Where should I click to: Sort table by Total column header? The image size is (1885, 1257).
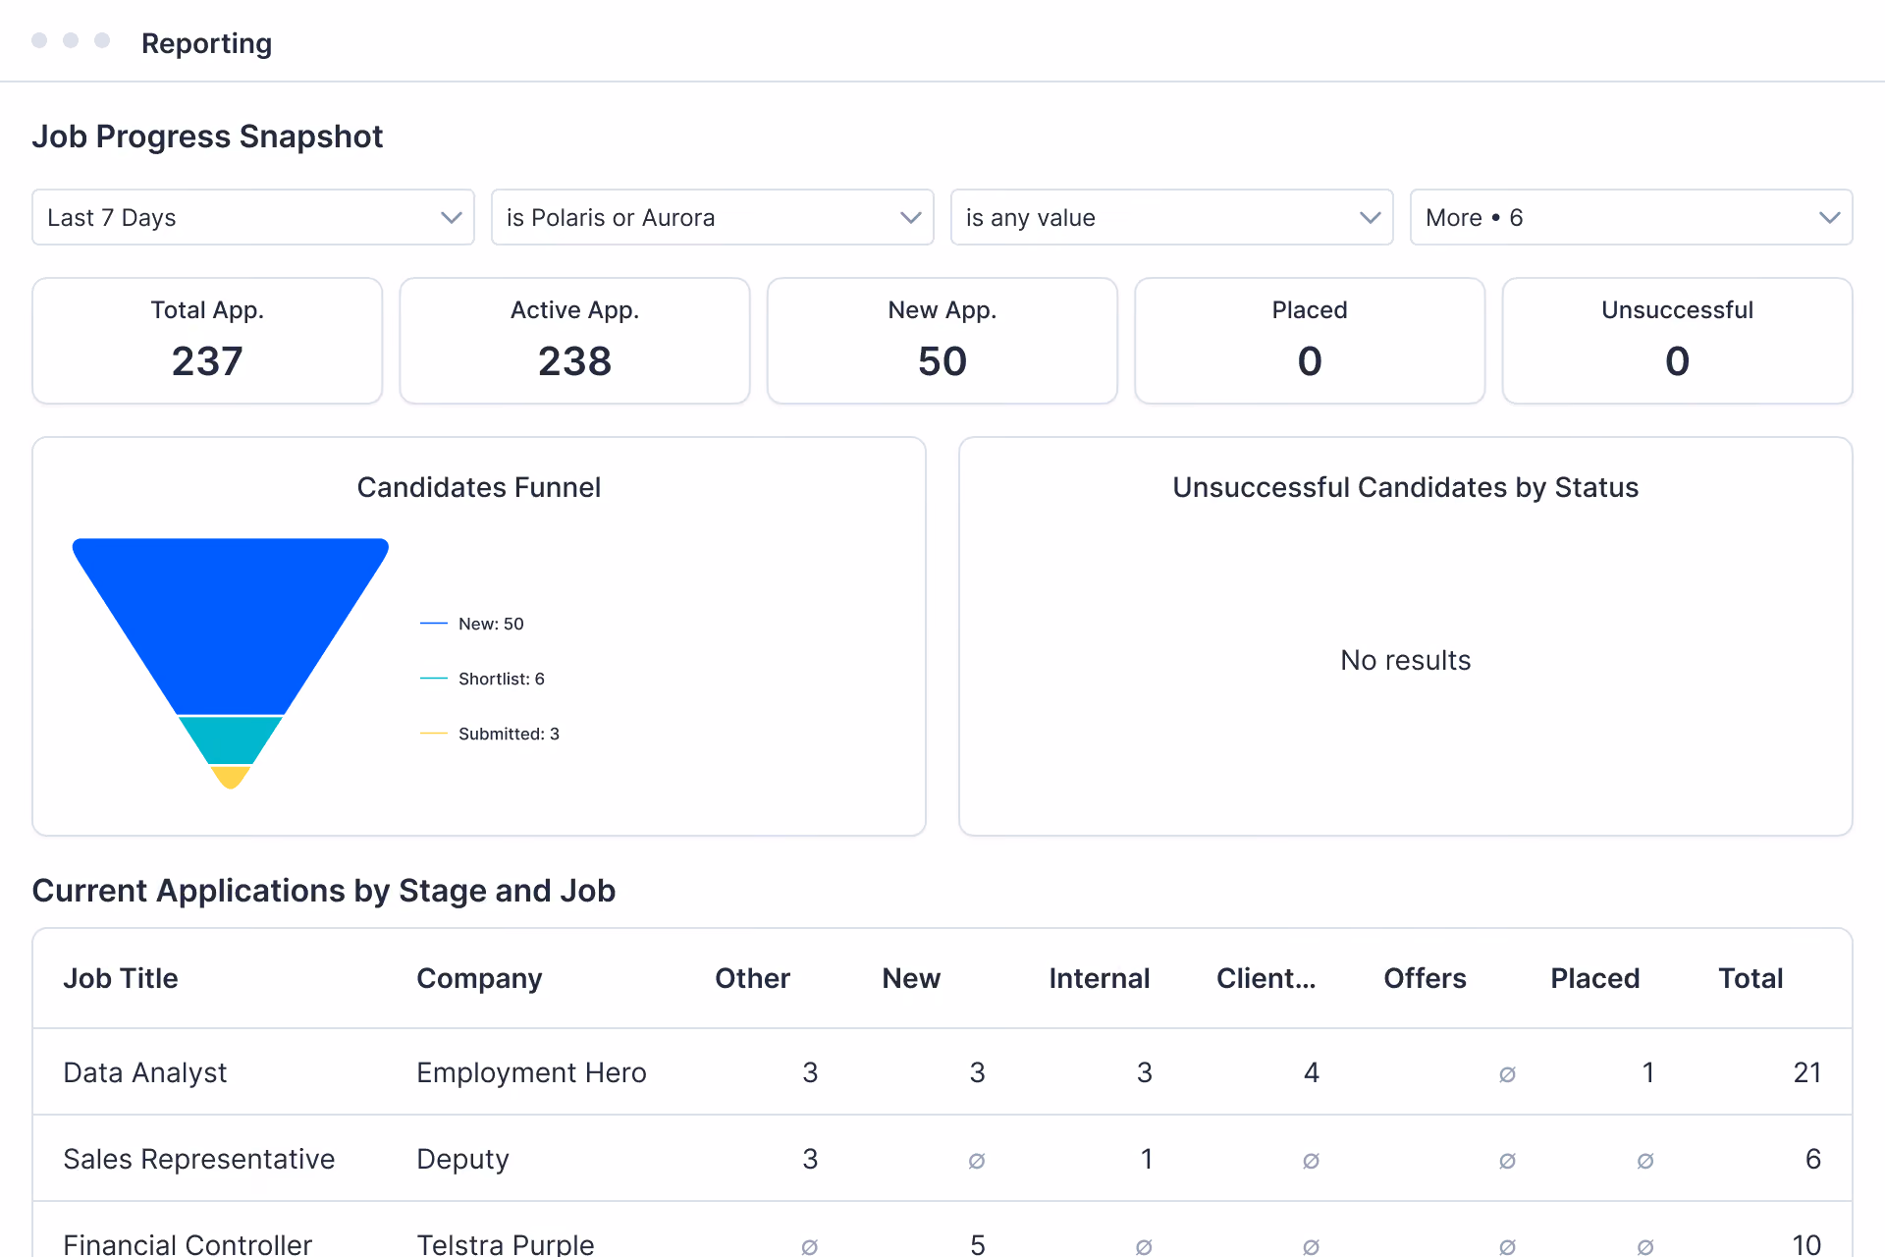click(x=1750, y=978)
